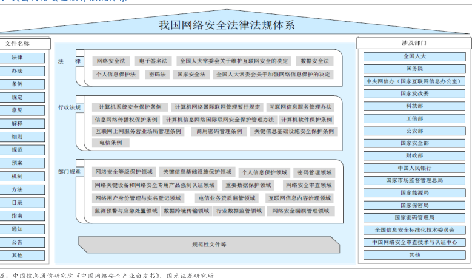
Task: Click the small square beside 法律 section
Action: (79, 52)
